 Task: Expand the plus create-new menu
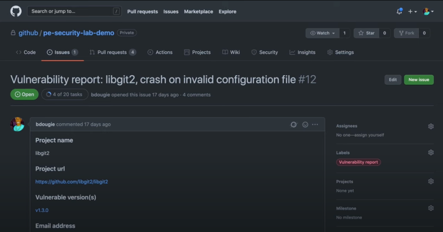(412, 12)
